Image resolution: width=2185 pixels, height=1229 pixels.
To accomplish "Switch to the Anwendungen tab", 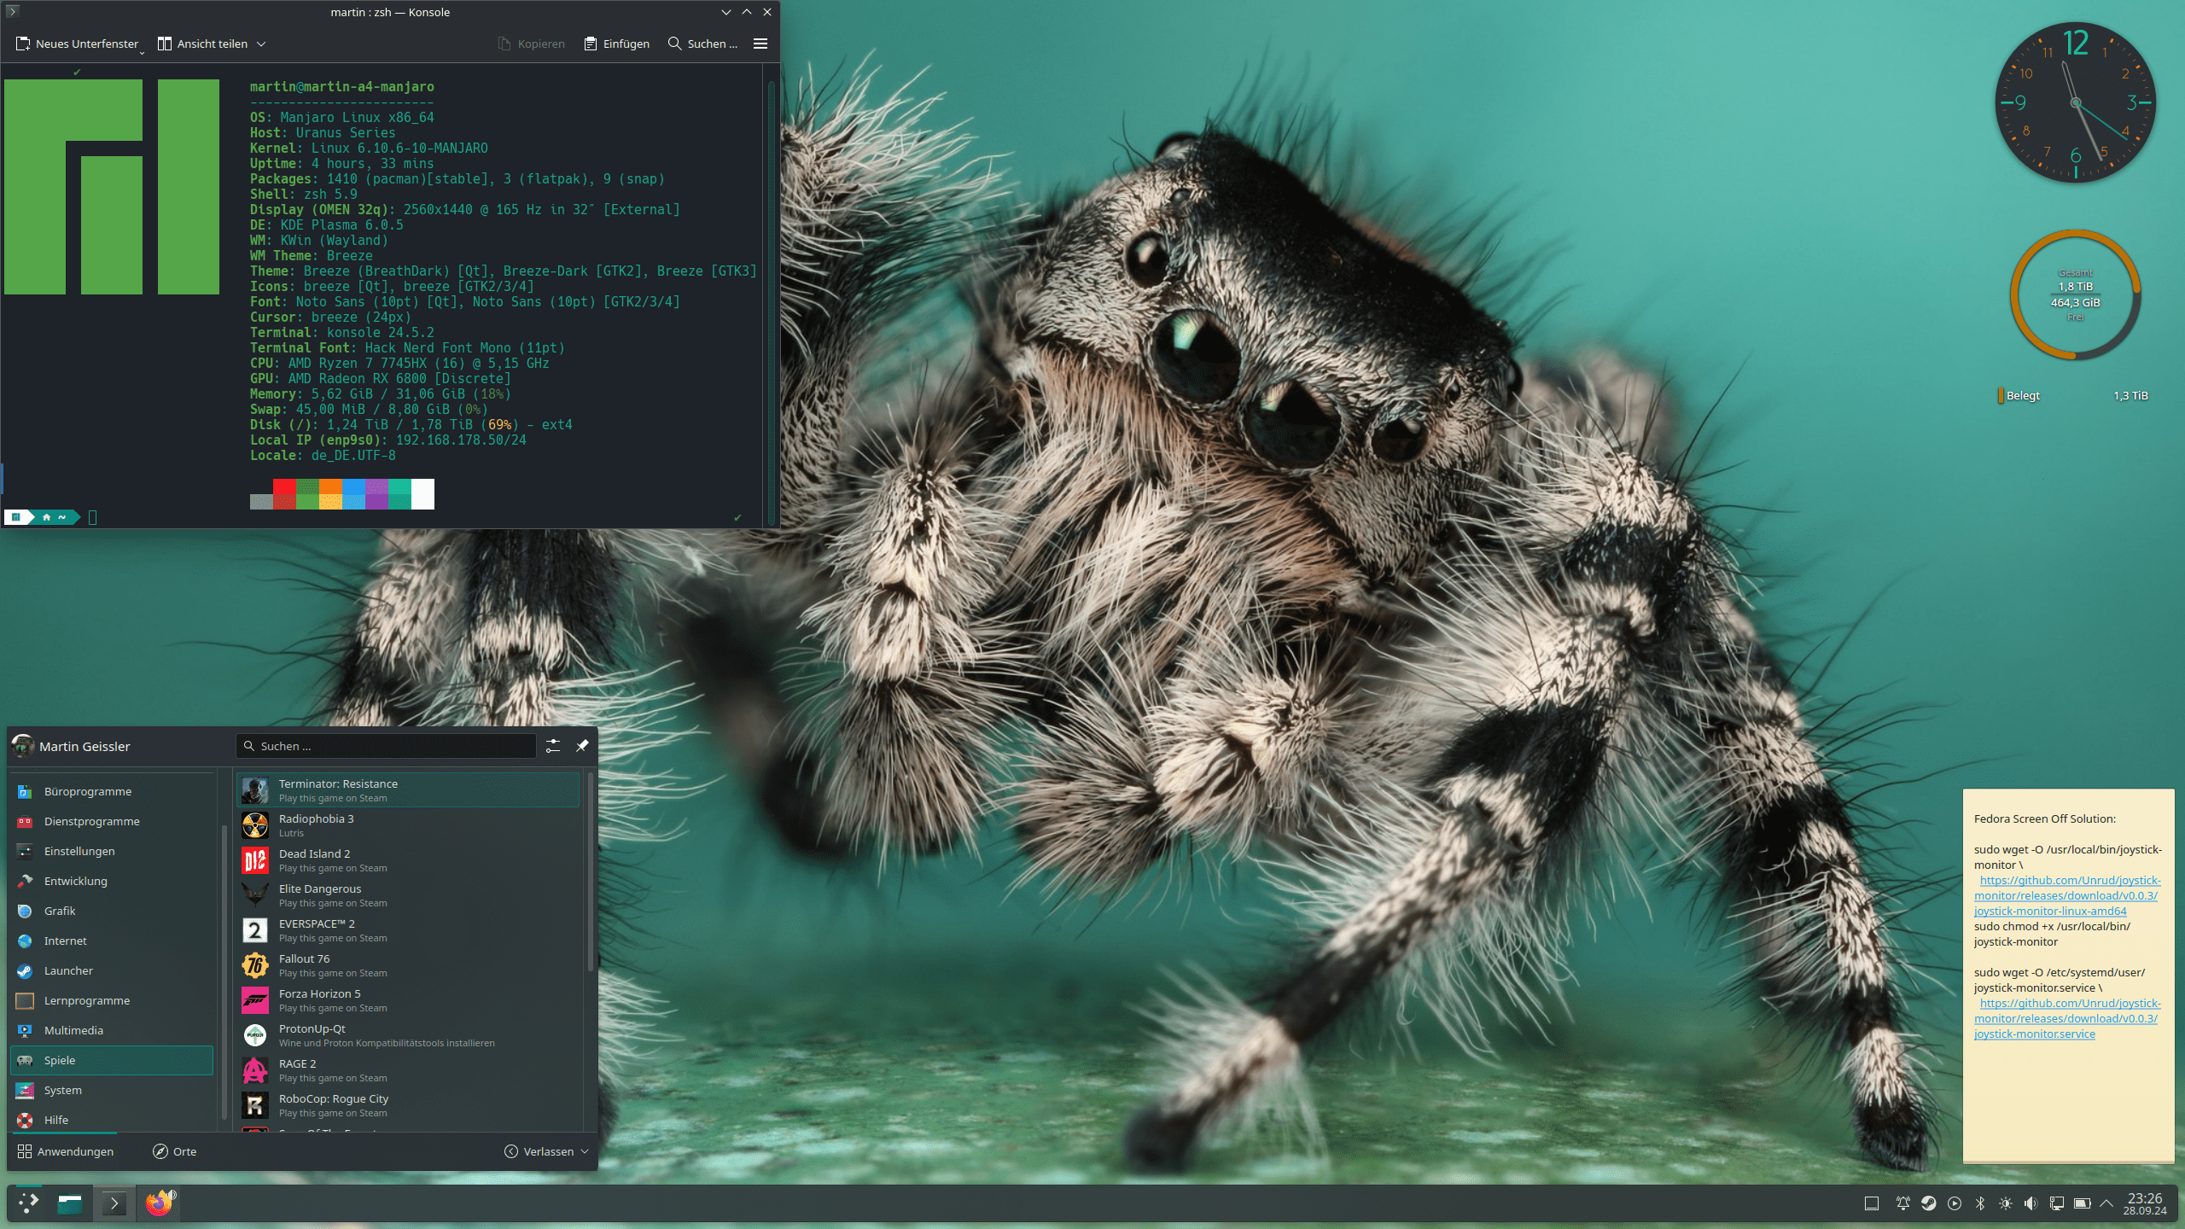I will 65,1151.
